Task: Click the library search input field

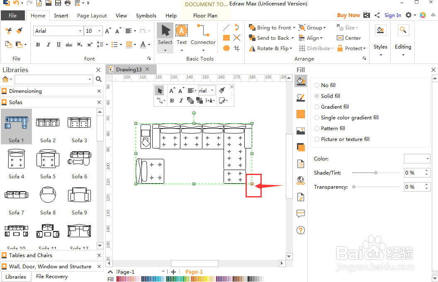Action: (54, 79)
